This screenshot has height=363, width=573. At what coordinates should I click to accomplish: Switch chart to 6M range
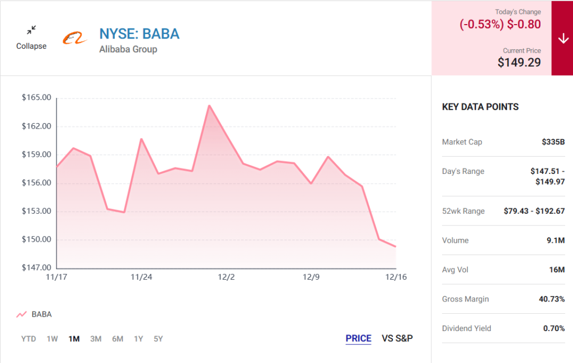tap(118, 338)
